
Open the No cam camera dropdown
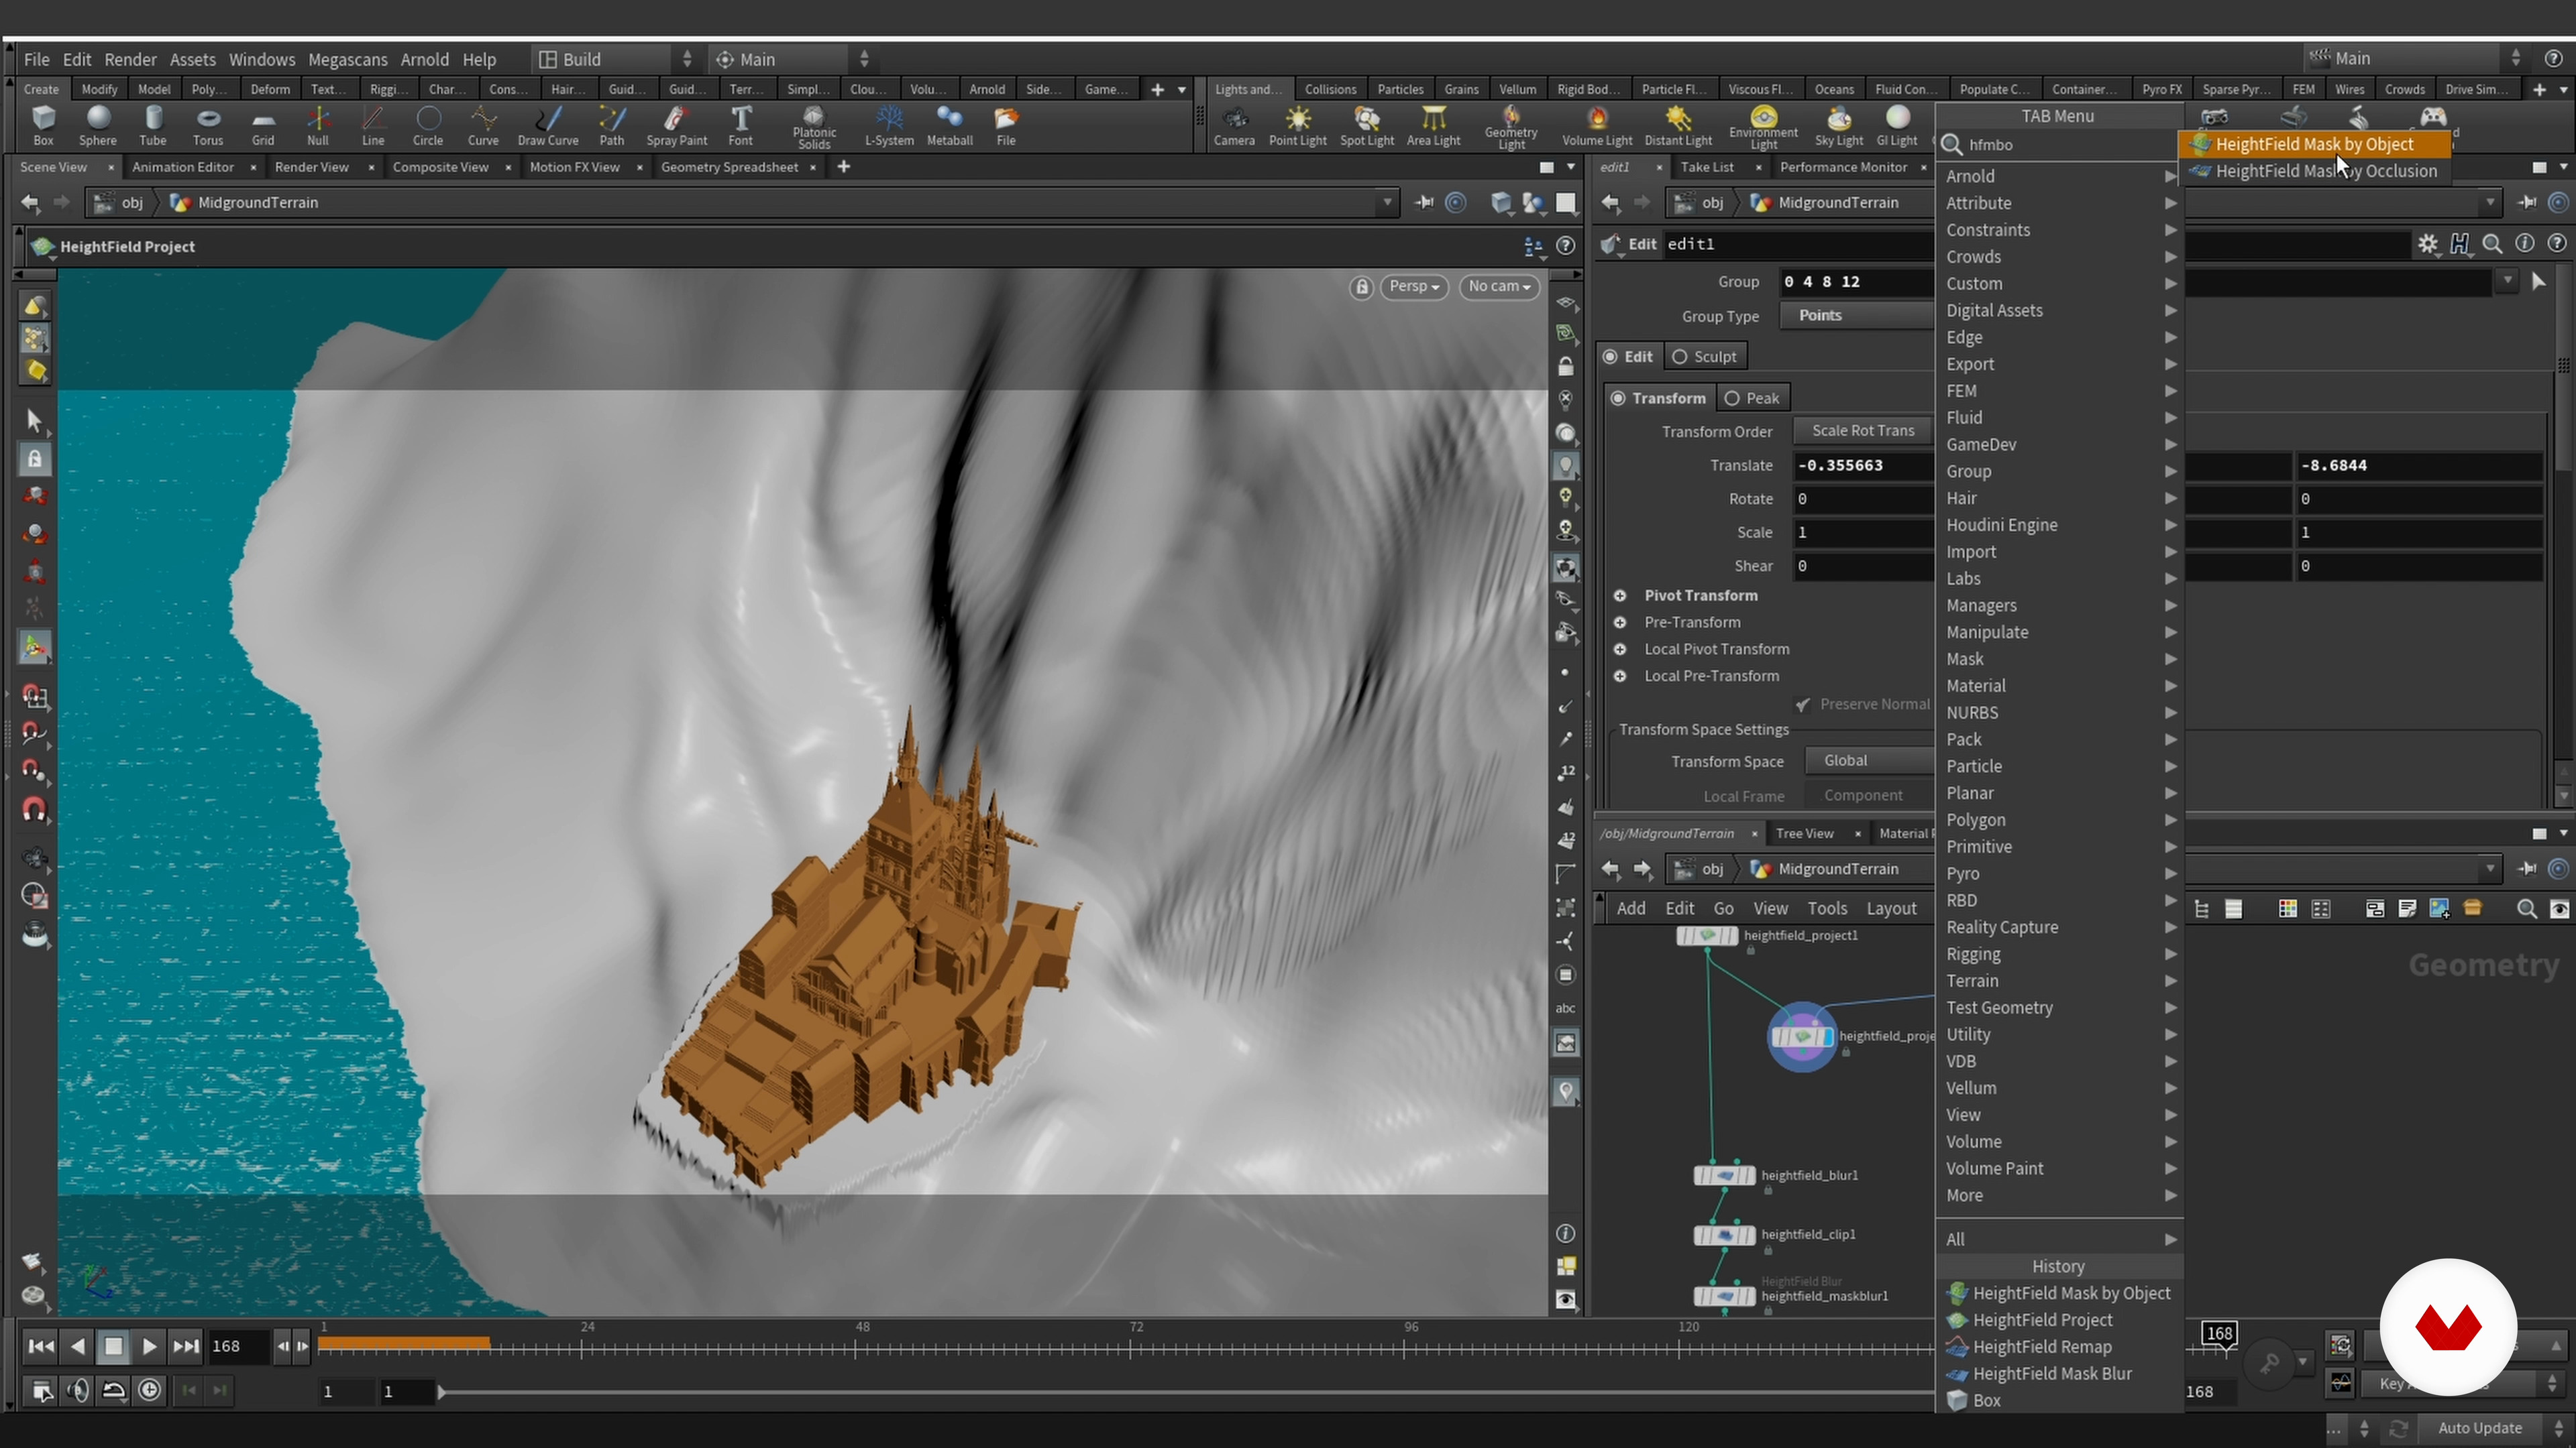point(1498,287)
